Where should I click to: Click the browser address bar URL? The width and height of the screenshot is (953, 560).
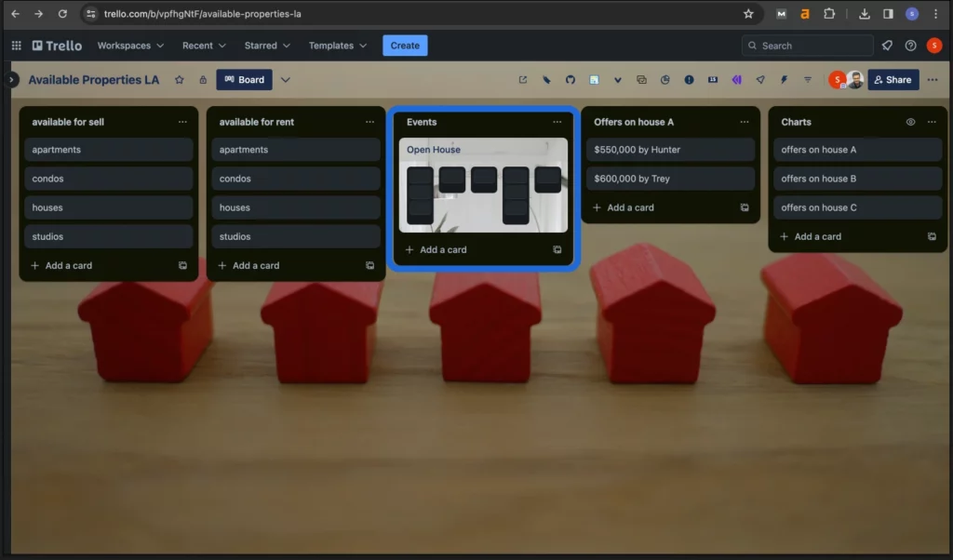pyautogui.click(x=202, y=13)
